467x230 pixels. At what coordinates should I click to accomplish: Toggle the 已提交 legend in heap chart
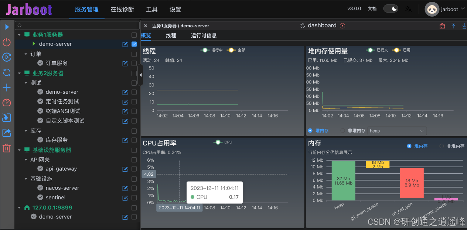(377, 50)
